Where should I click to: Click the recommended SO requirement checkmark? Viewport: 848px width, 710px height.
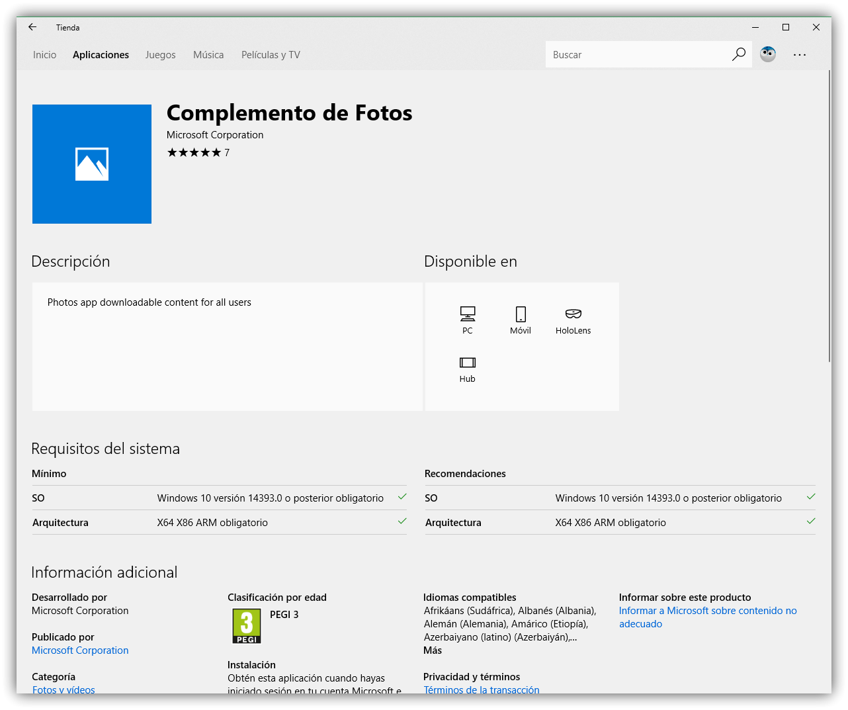(x=811, y=497)
